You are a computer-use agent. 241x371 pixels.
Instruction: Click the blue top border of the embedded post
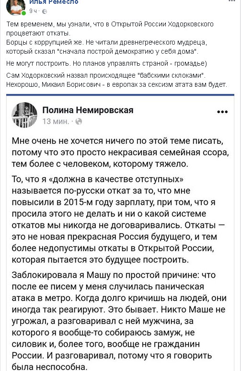(x=120, y=95)
